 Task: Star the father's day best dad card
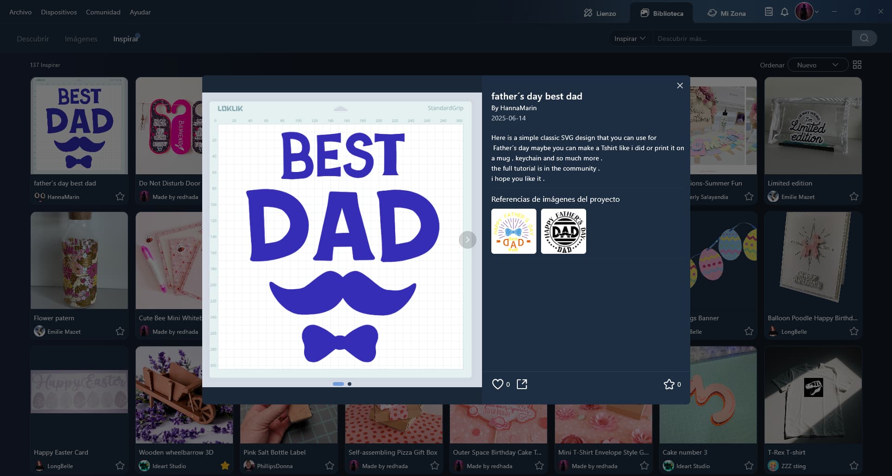click(120, 196)
